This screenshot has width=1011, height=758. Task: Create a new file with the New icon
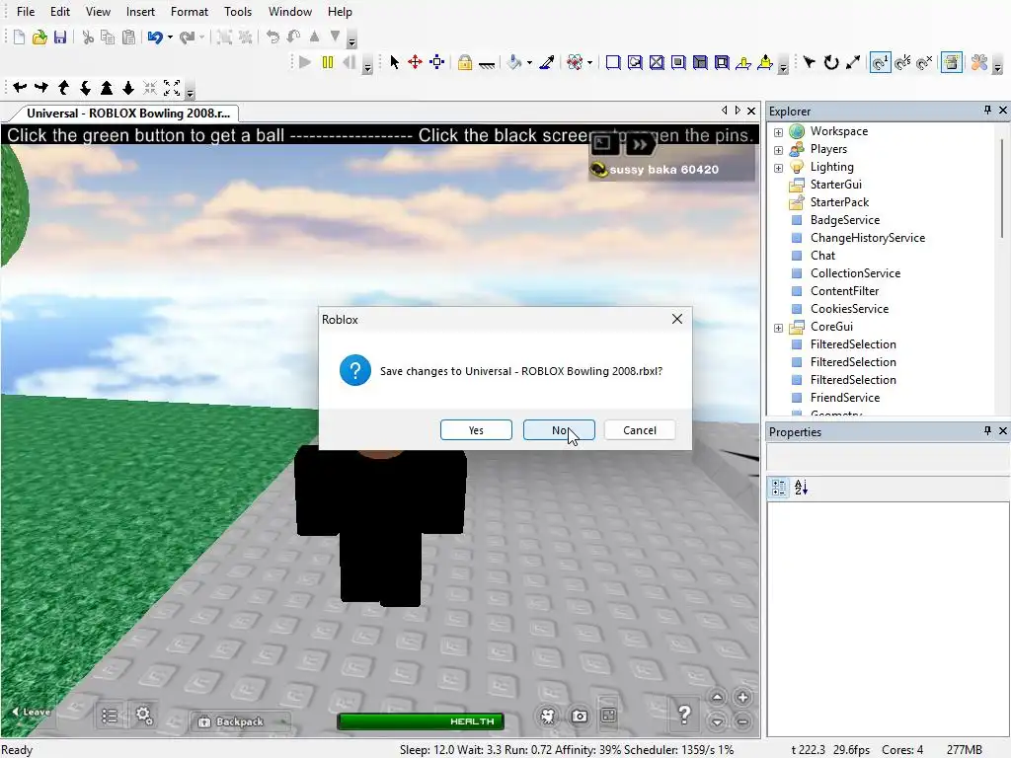tap(19, 37)
